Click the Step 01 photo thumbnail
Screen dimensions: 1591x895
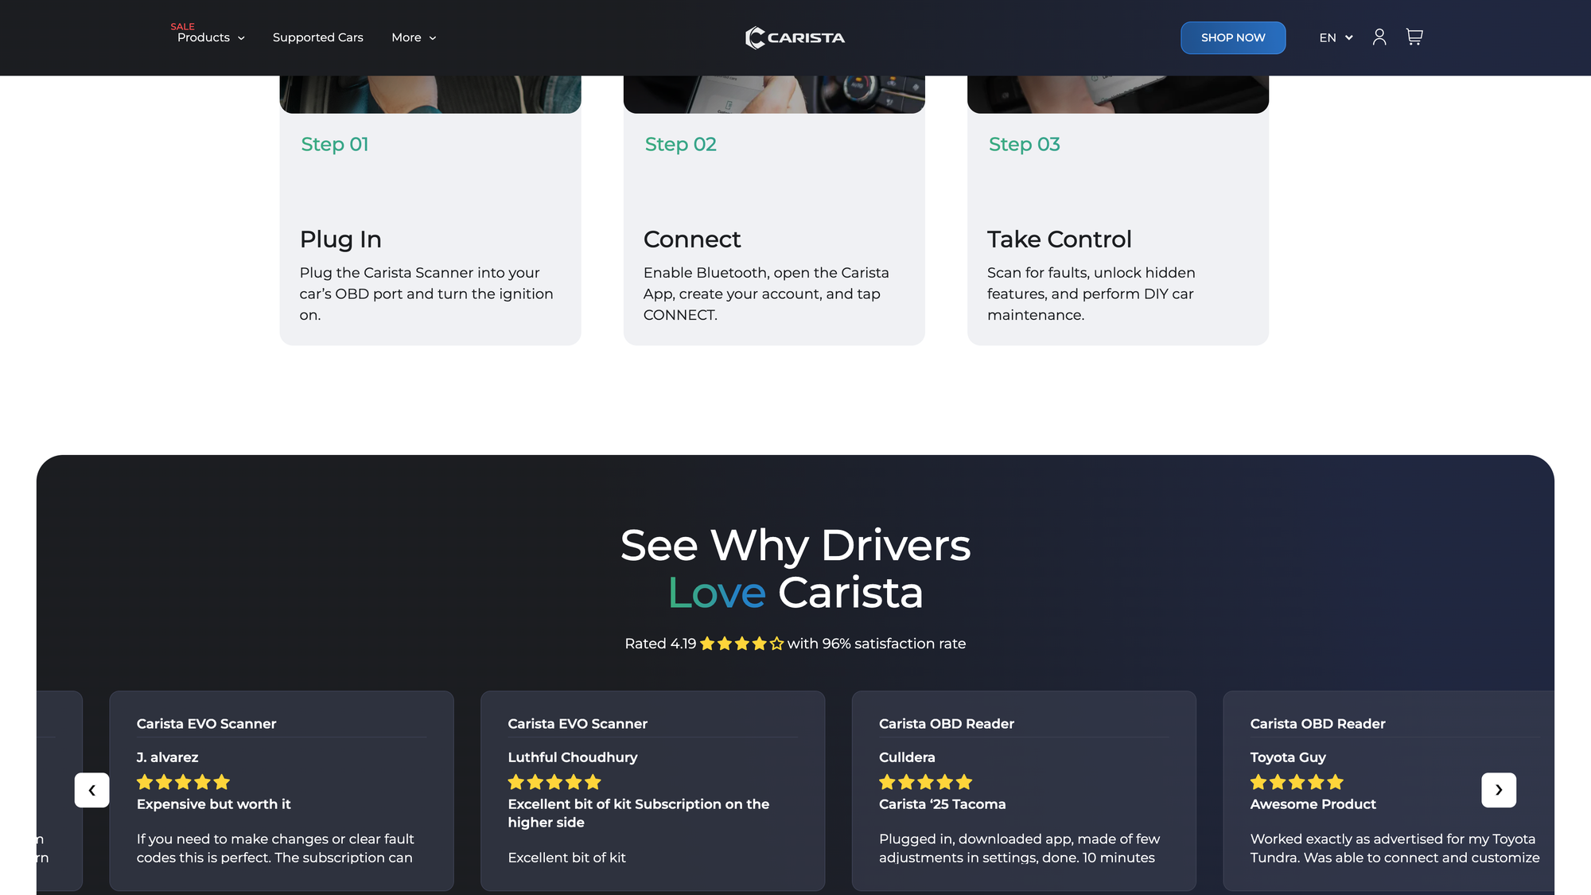tap(430, 95)
